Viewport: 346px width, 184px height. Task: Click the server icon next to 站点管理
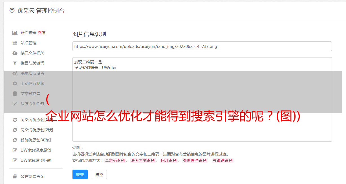click(15, 43)
